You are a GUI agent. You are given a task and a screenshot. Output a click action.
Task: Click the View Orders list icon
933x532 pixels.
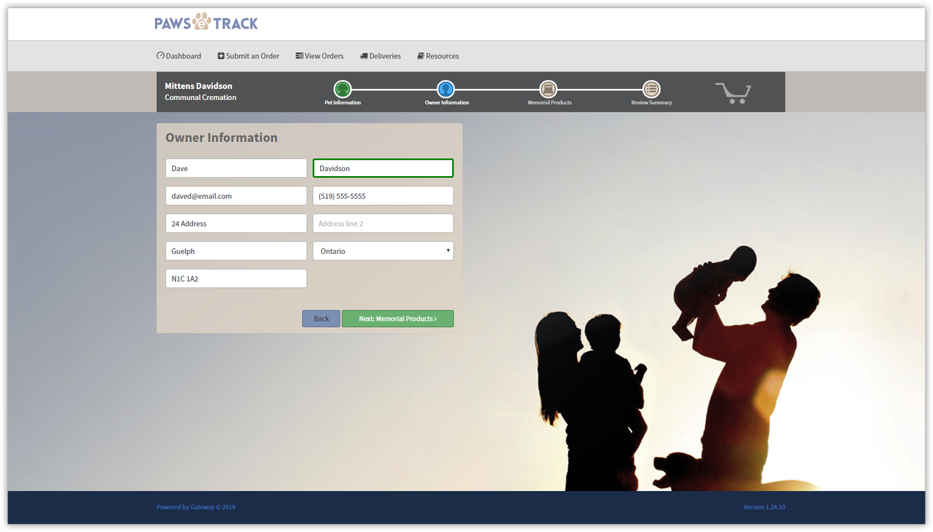pos(299,55)
